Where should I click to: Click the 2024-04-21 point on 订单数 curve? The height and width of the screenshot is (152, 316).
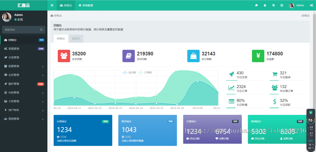(74, 75)
